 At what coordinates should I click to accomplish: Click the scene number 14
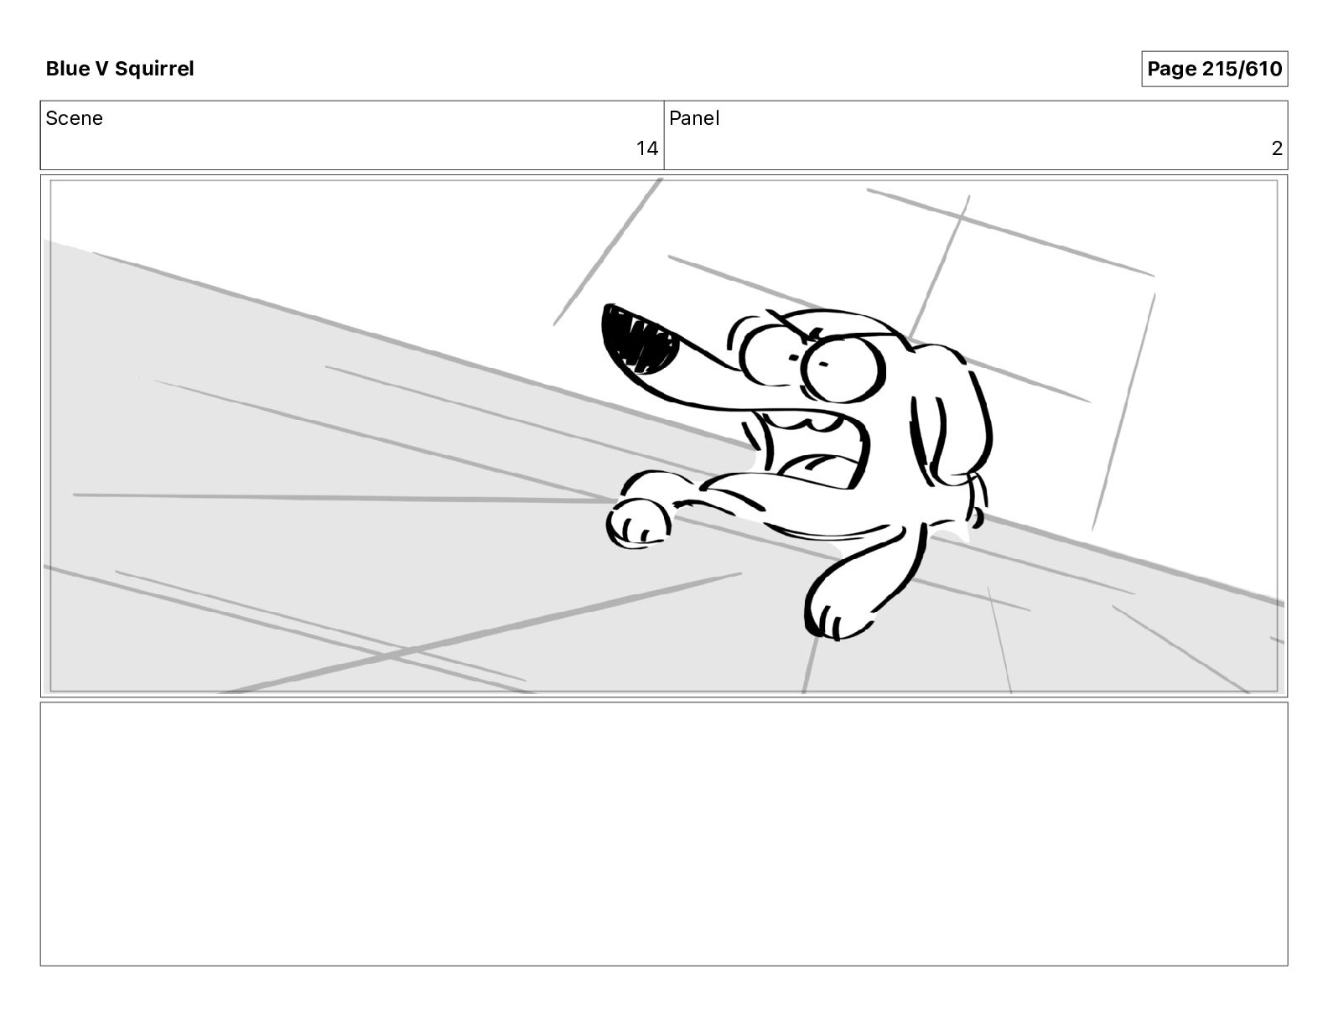click(x=646, y=149)
